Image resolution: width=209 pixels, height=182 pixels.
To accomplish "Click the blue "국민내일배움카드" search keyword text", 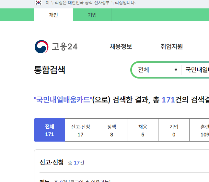I will [63, 100].
